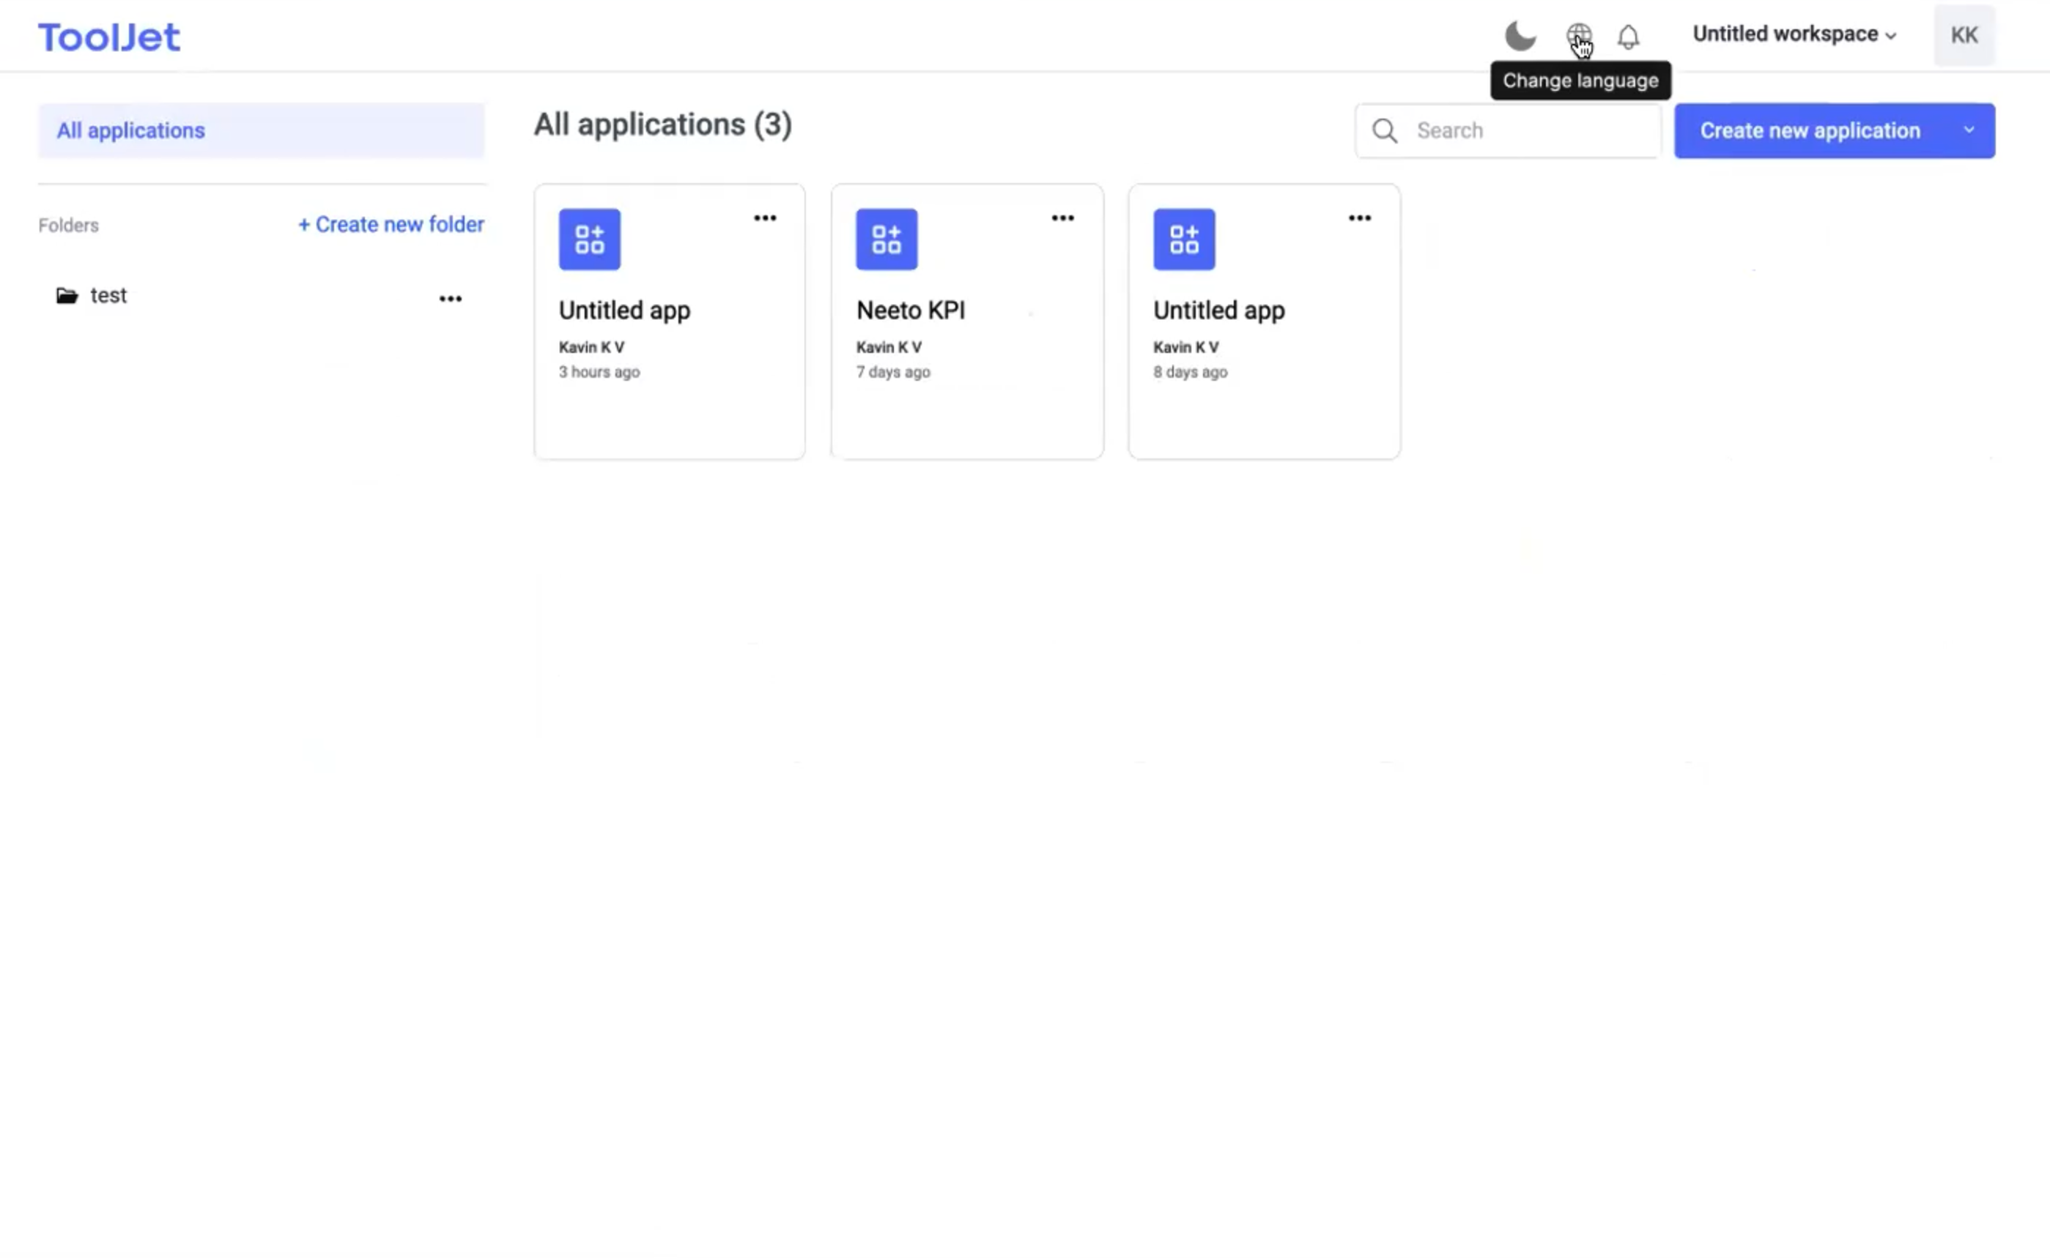Image resolution: width=2050 pixels, height=1258 pixels.
Task: Click the first Untitled app icon
Action: (x=589, y=239)
